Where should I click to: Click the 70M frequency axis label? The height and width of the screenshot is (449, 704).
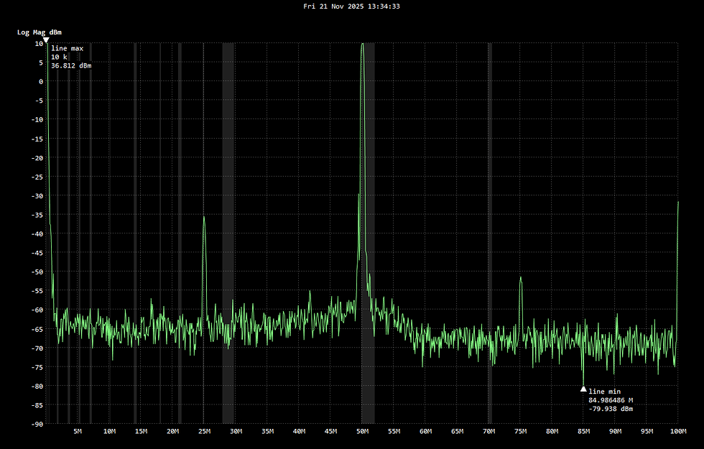tap(489, 431)
